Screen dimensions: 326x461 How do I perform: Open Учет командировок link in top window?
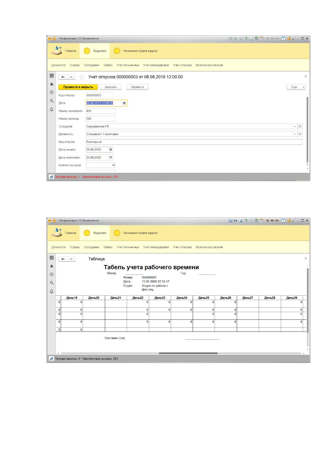click(x=156, y=65)
